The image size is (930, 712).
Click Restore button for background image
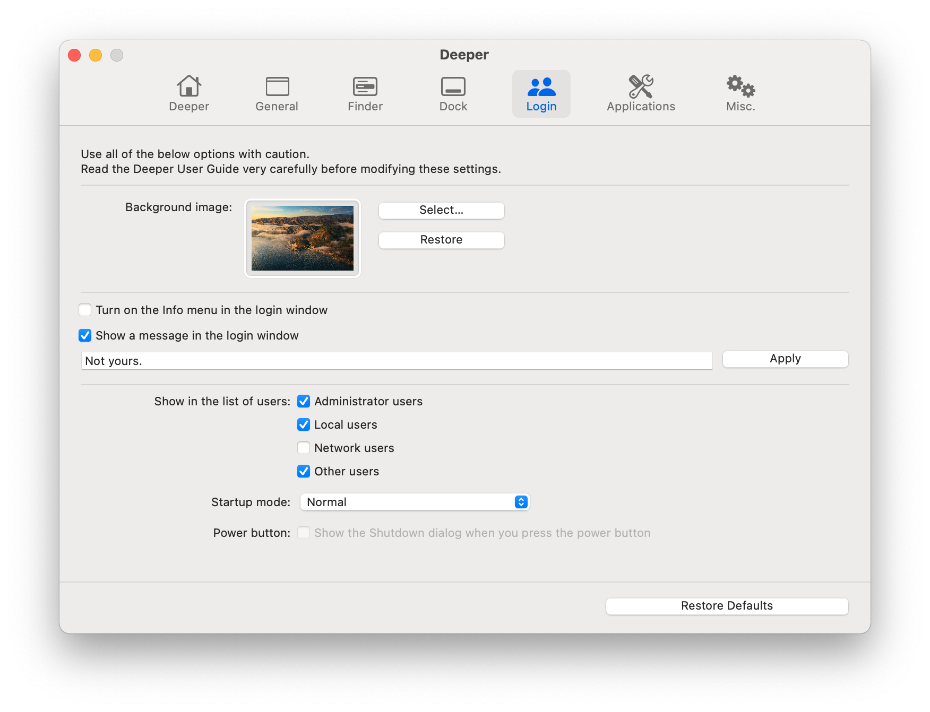click(x=441, y=240)
